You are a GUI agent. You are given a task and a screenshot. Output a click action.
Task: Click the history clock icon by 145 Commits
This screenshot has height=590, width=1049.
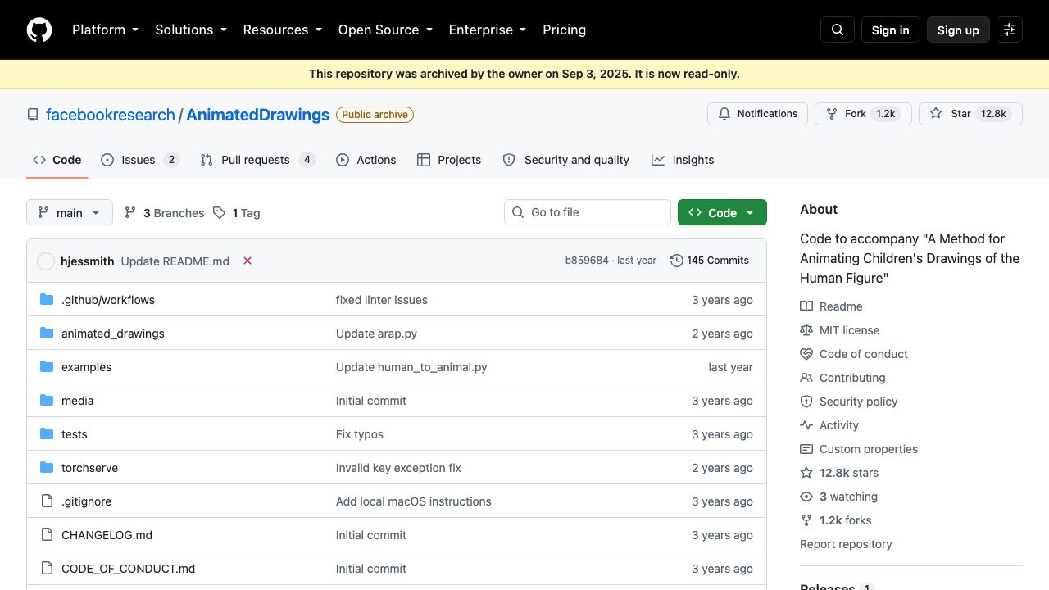pyautogui.click(x=676, y=261)
